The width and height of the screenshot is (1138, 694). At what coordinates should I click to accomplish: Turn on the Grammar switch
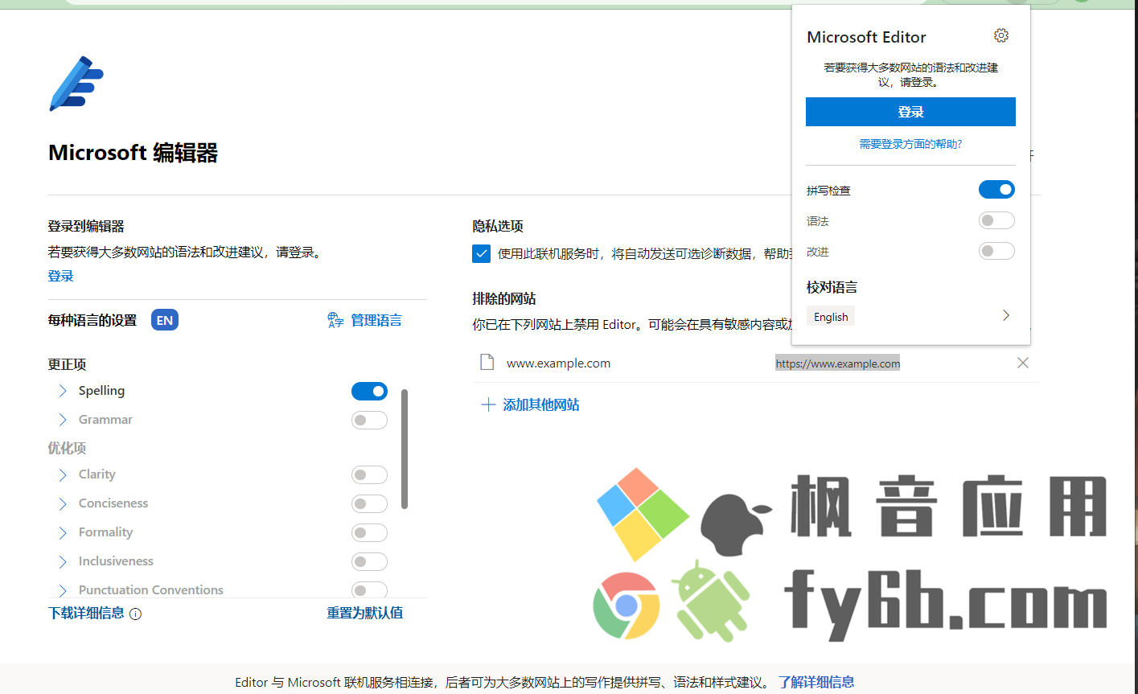tap(369, 420)
